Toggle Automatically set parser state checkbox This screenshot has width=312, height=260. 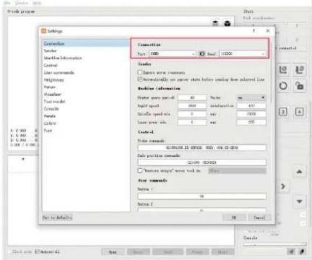pos(140,80)
